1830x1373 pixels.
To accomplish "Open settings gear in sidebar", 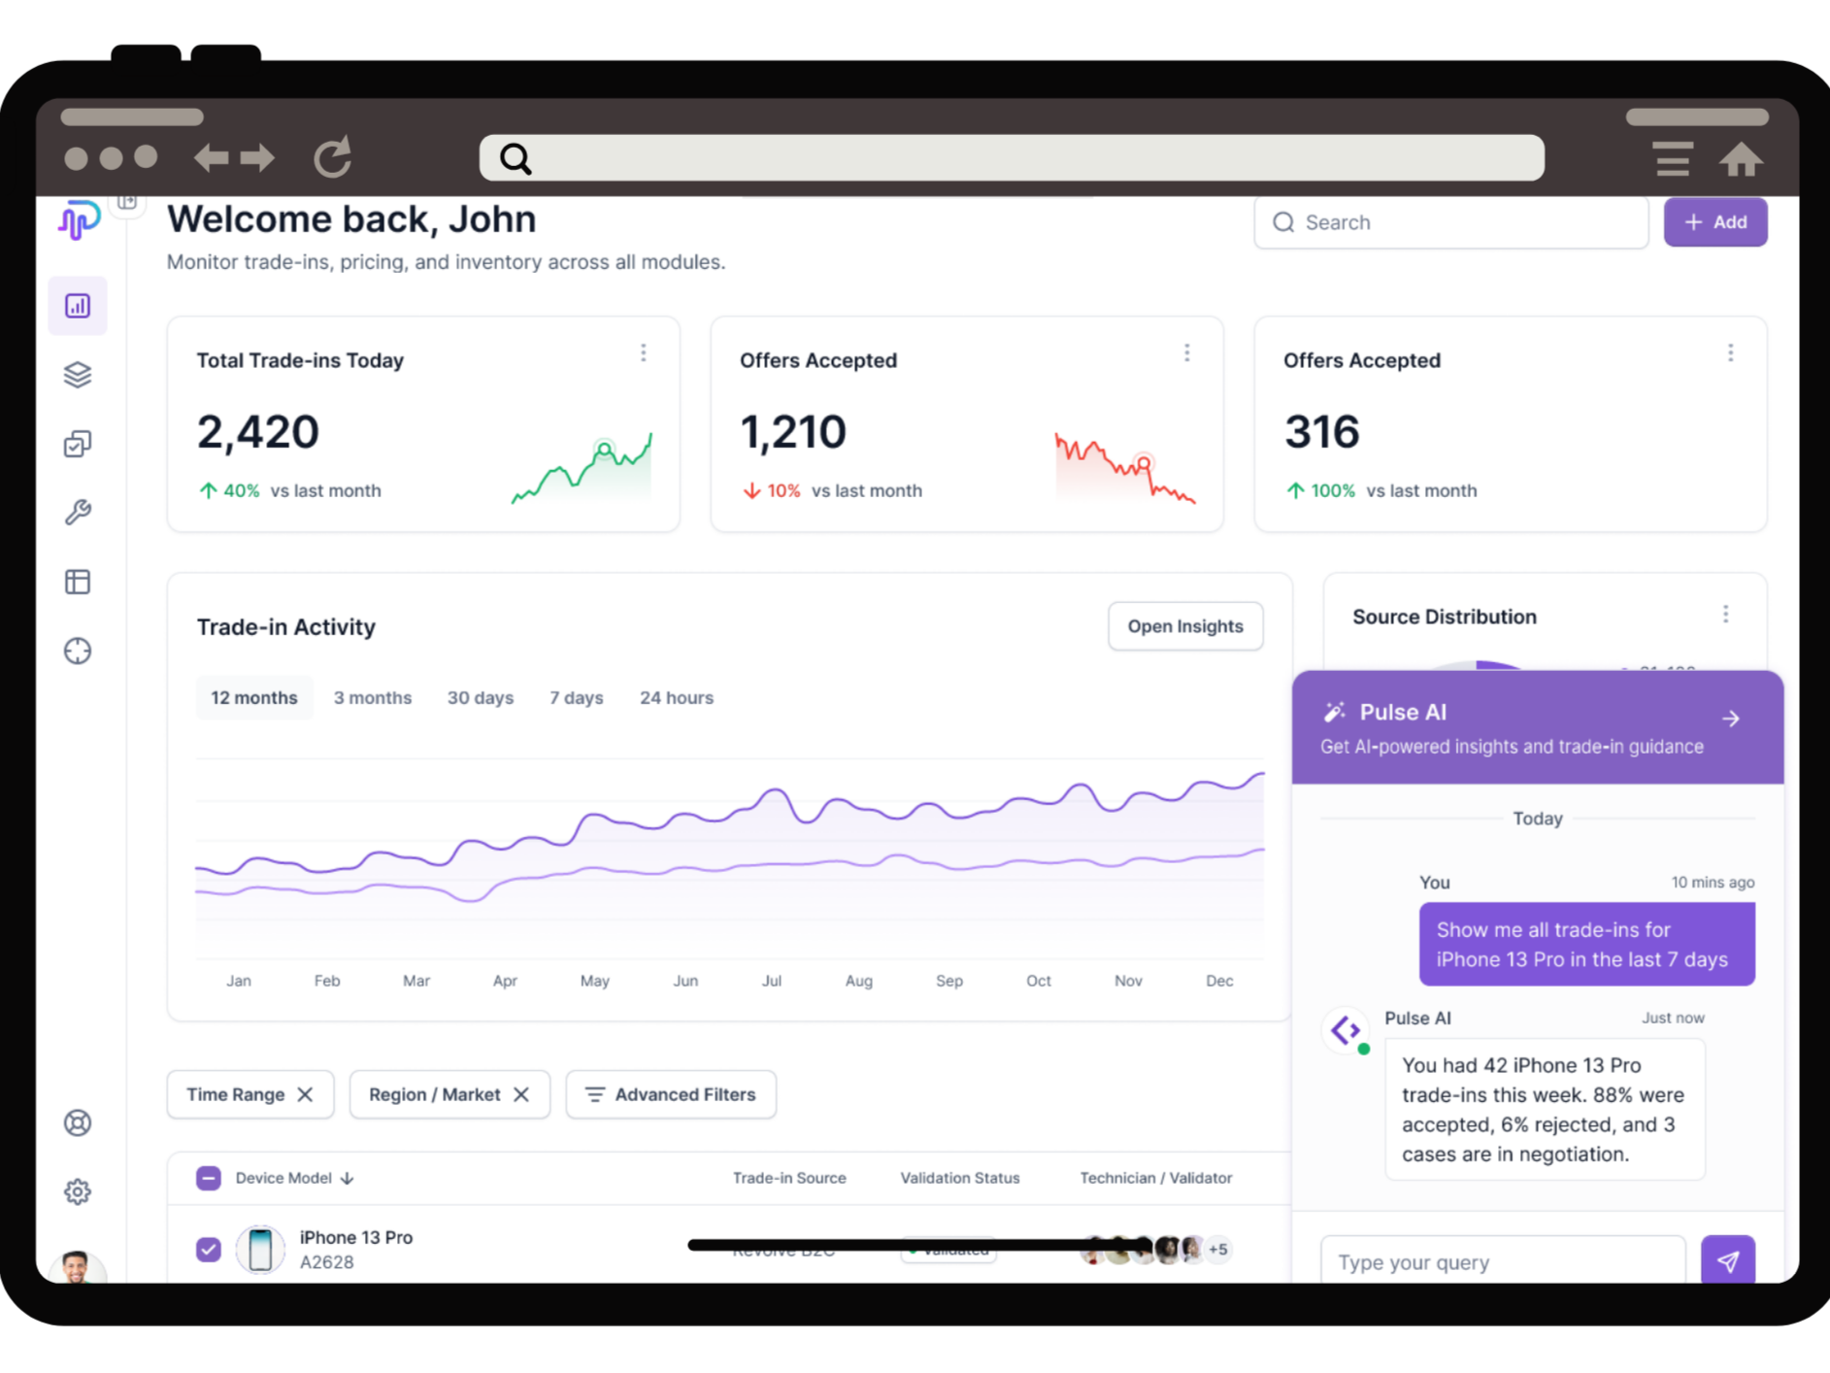I will (x=78, y=1191).
